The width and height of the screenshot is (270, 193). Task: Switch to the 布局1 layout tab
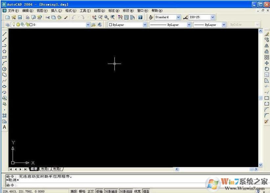44,169
